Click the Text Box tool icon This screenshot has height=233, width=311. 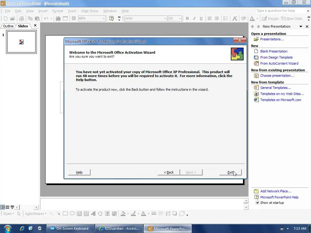tap(79, 214)
